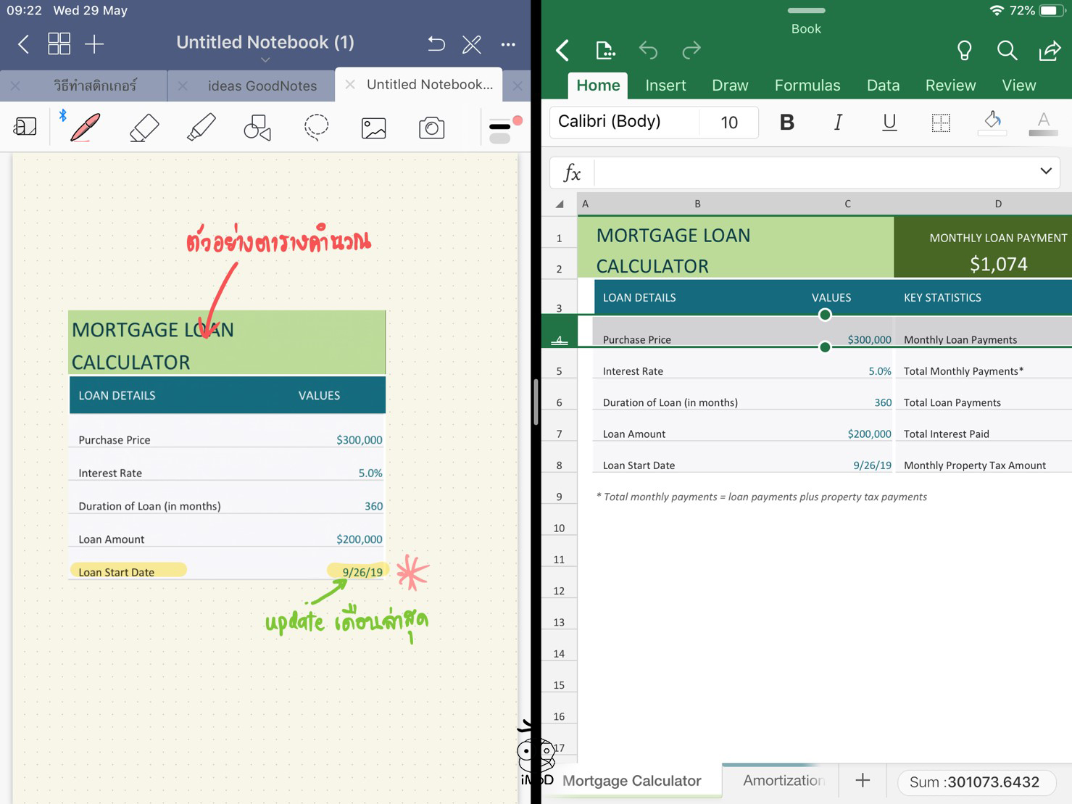Switch to the Formulas ribbon tab

(807, 86)
